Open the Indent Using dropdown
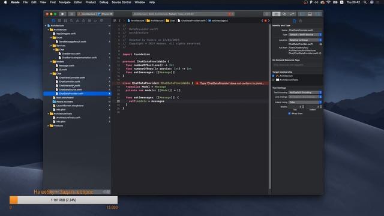 (305, 102)
